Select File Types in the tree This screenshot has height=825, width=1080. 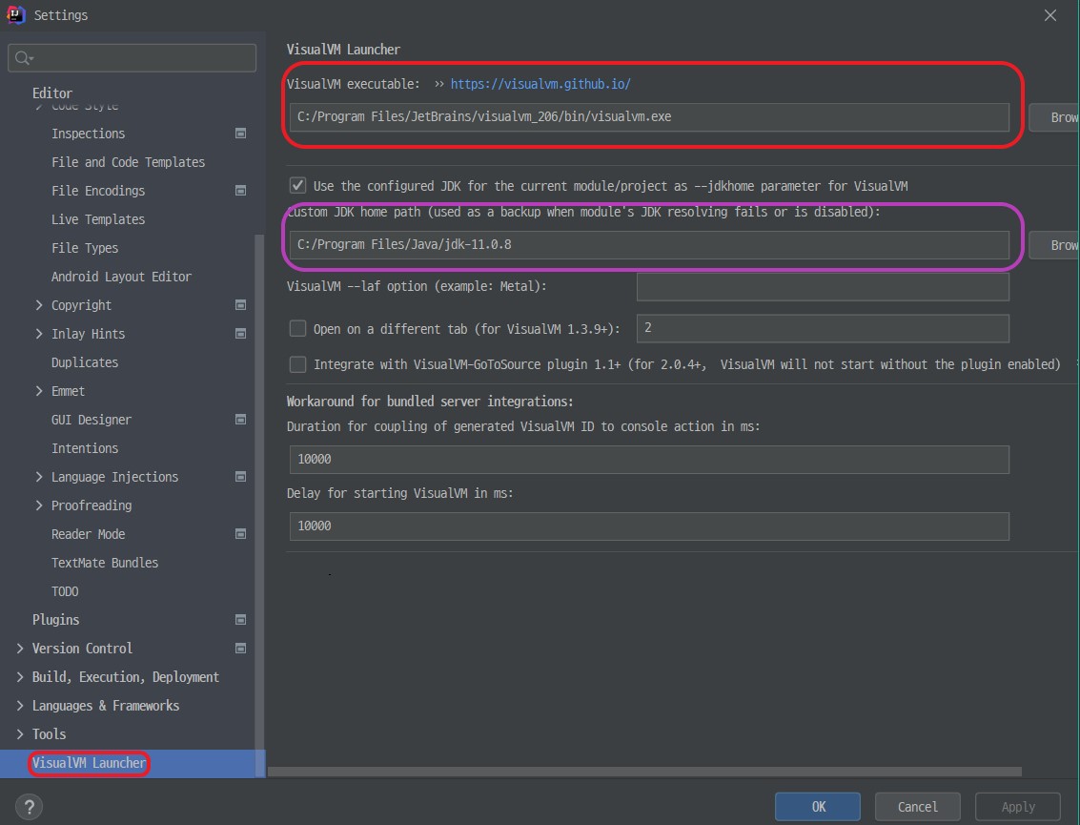tap(85, 247)
